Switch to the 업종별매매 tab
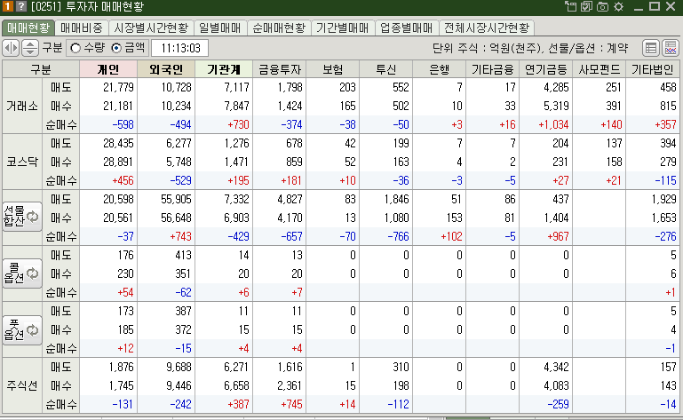The width and height of the screenshot is (683, 420). coord(407,28)
